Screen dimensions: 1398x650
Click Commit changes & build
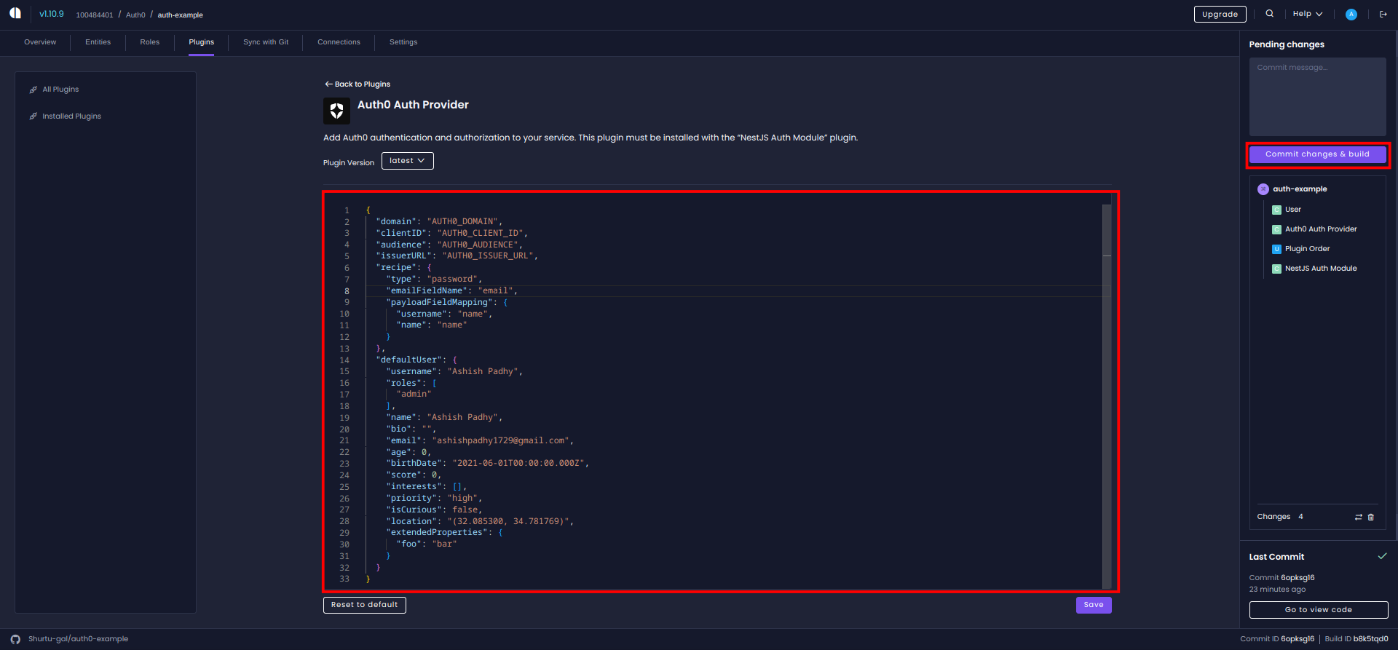pyautogui.click(x=1317, y=154)
